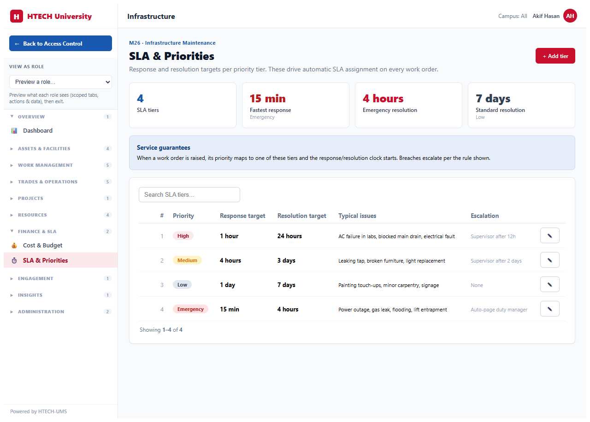This screenshot has width=590, height=422.
Task: Edit the Medium priority tier pencil icon
Action: coord(549,260)
